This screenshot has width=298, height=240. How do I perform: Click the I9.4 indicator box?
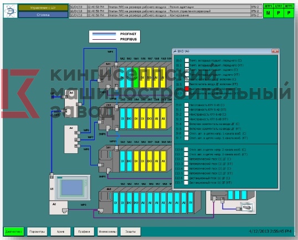click(187, 124)
